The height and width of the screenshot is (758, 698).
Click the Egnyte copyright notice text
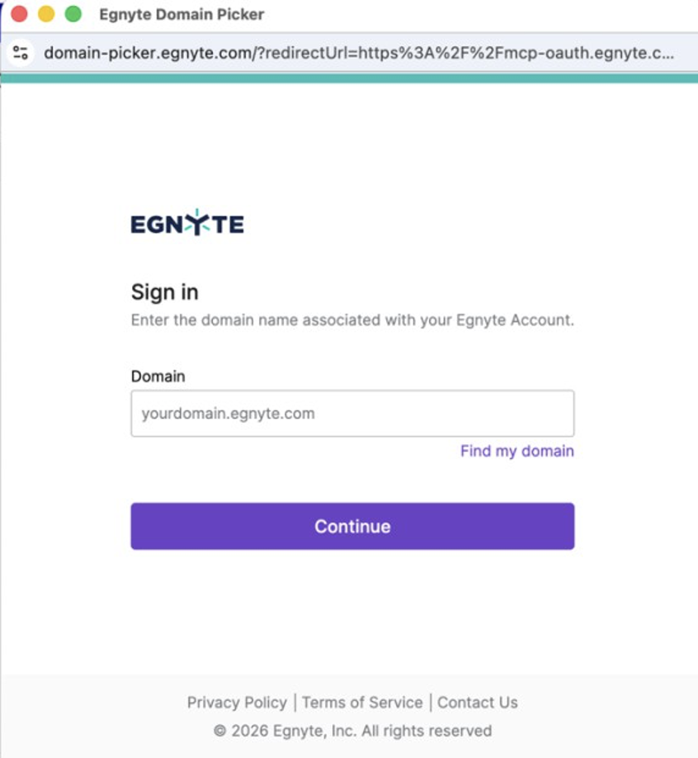coord(352,731)
